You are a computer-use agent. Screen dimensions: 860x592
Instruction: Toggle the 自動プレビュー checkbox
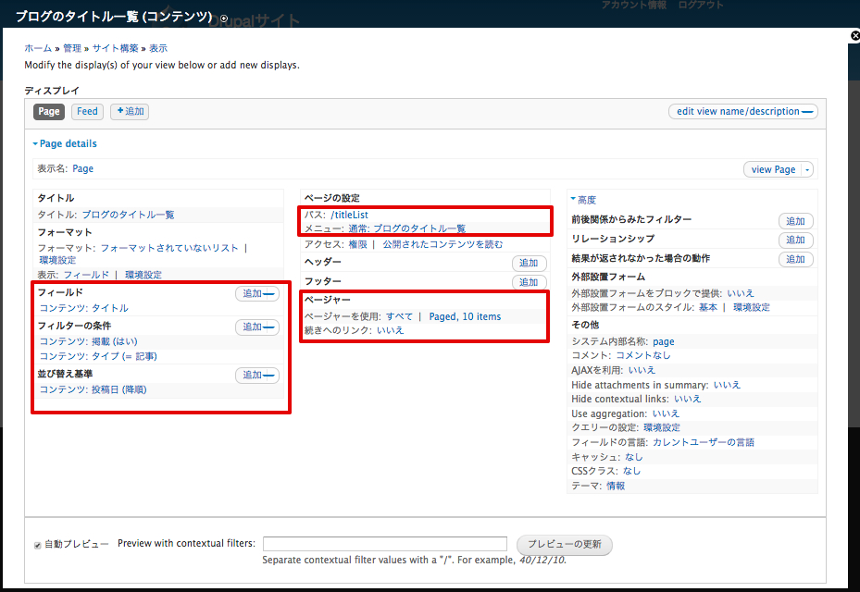pyautogui.click(x=37, y=545)
